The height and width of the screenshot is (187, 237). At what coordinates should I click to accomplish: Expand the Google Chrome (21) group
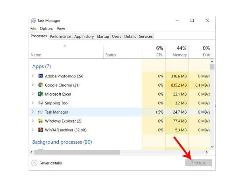pos(33,85)
